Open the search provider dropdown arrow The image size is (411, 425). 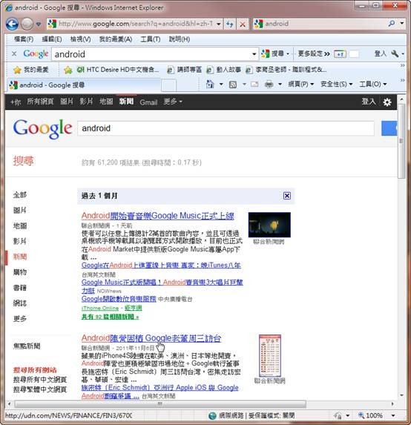(402, 24)
